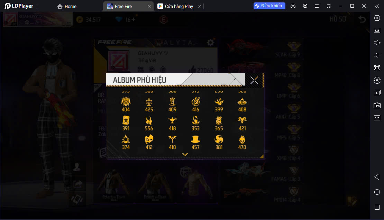Choose the genie lamp badge 418
Viewport: 384px width, 220px height.
pyautogui.click(x=172, y=123)
